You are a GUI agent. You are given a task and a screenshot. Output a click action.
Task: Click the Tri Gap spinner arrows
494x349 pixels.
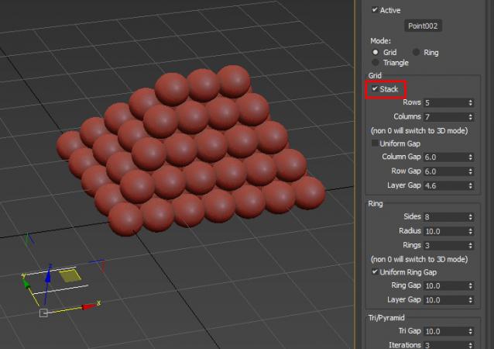coord(470,331)
